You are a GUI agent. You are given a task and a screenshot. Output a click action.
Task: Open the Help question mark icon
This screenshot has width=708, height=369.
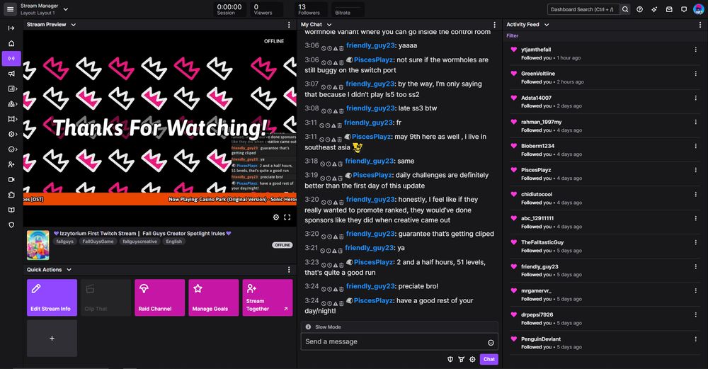[639, 9]
